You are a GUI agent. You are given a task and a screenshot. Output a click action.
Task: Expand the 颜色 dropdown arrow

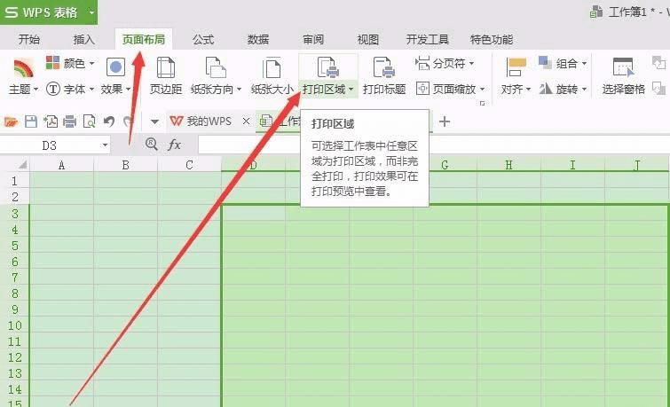92,64
